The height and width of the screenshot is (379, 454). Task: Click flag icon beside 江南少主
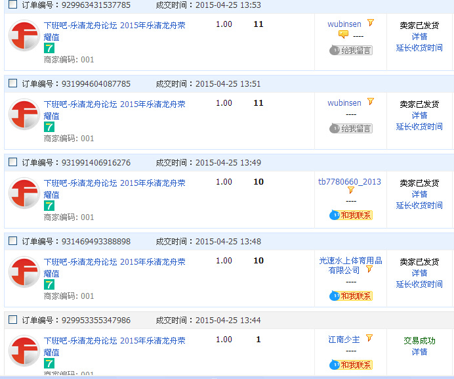369,338
